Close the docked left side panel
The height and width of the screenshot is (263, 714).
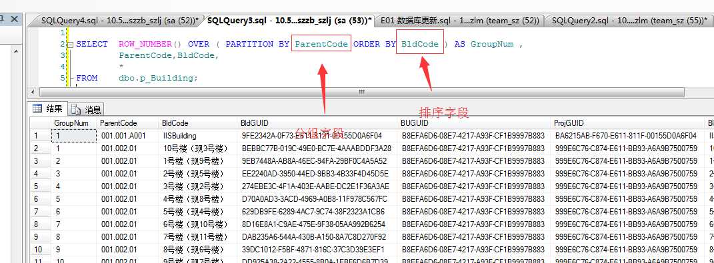tap(15, 19)
